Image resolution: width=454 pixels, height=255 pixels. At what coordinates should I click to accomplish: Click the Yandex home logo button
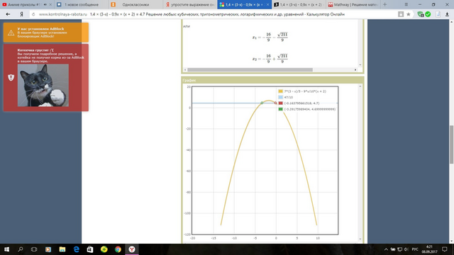[x=21, y=14]
